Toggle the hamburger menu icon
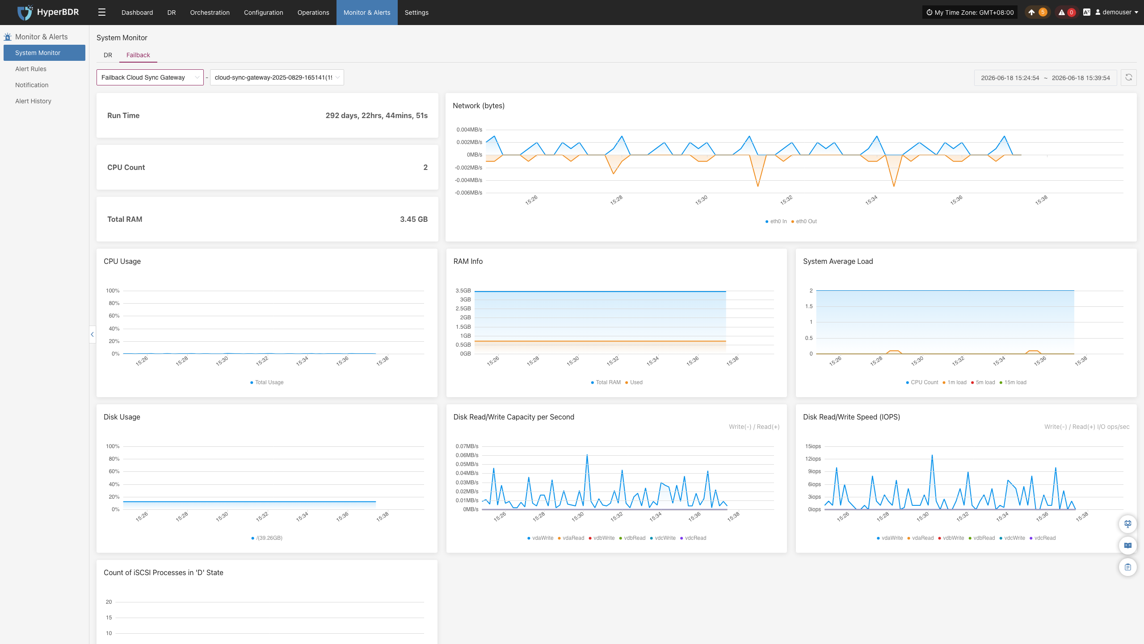 coord(102,13)
